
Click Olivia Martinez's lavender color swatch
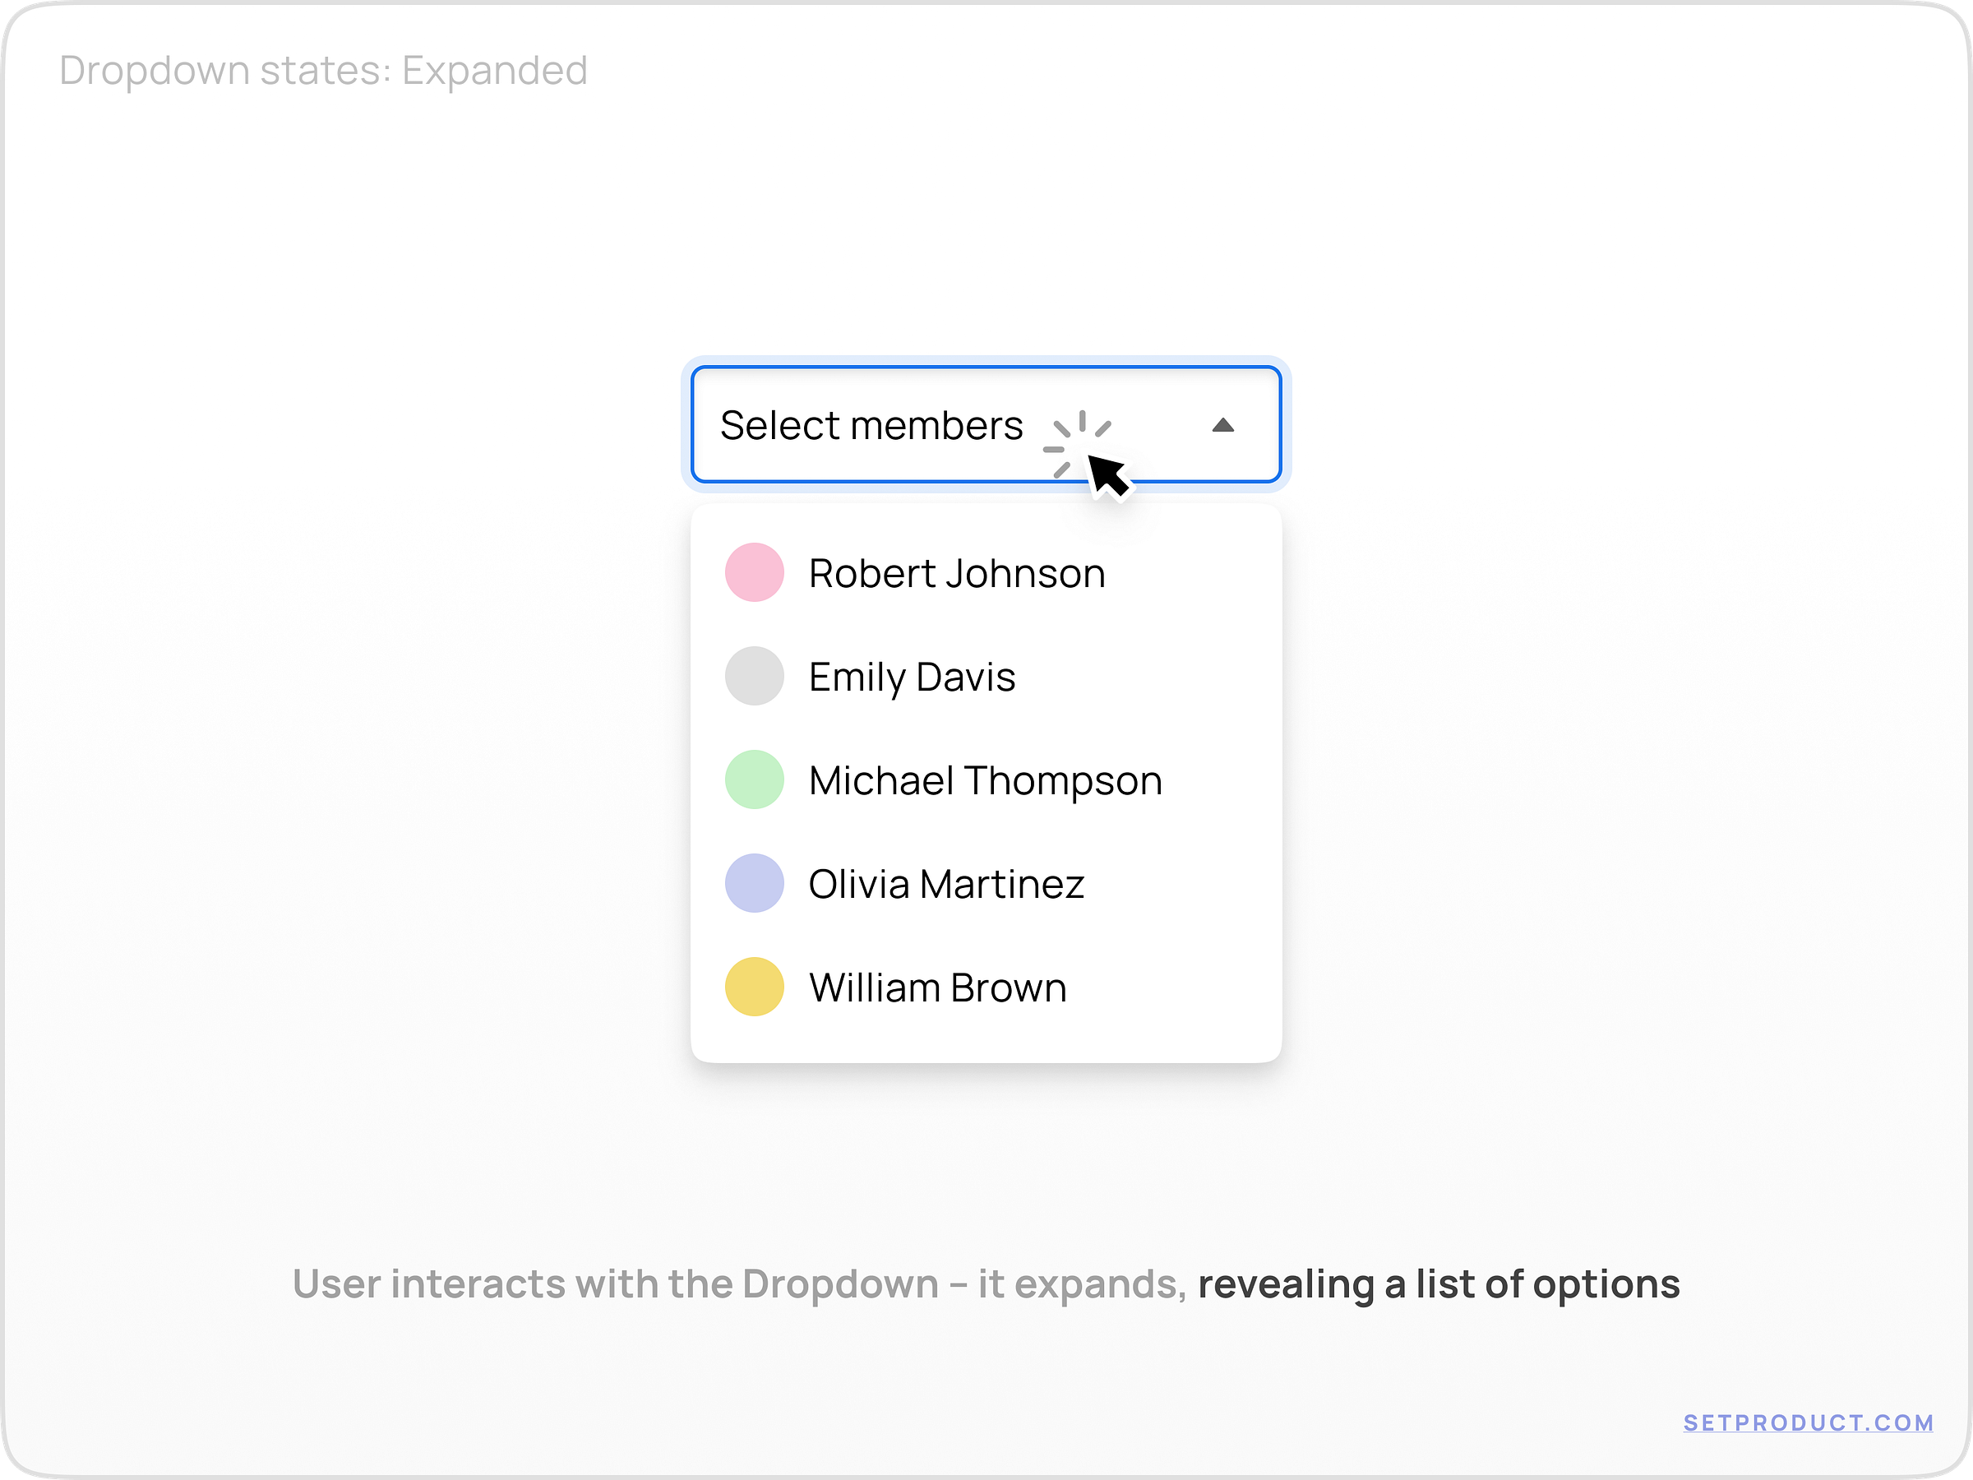(754, 882)
